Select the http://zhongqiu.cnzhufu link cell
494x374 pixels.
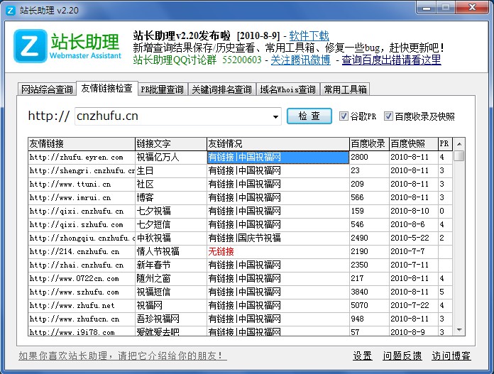(x=82, y=238)
